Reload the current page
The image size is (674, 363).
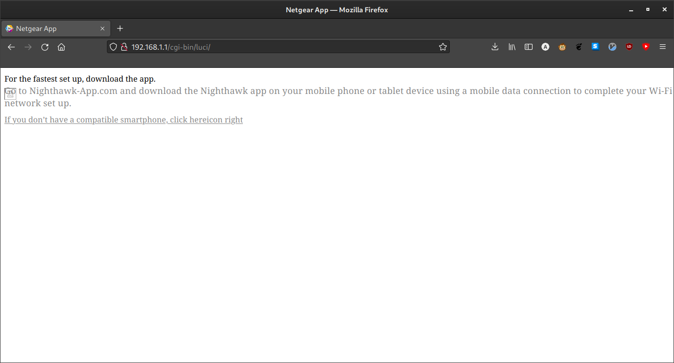point(45,47)
